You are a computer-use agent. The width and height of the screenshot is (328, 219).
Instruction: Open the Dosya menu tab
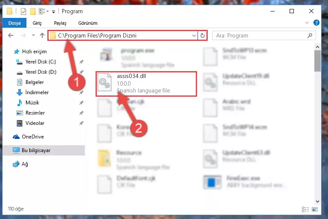15,23
